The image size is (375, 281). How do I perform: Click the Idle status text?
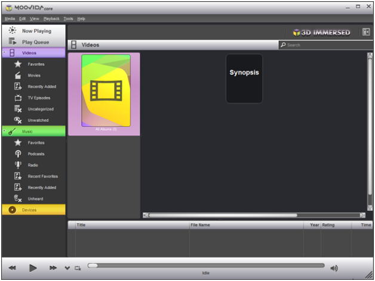[206, 273]
